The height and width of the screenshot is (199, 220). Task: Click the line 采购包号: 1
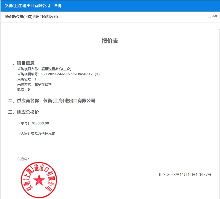tap(27, 79)
